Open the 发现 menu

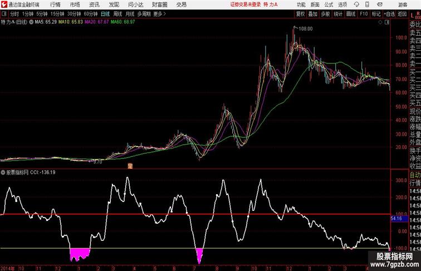point(114,4)
